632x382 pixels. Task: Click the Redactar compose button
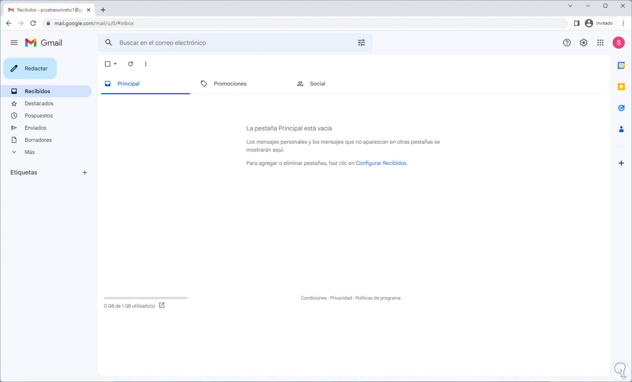coord(30,68)
